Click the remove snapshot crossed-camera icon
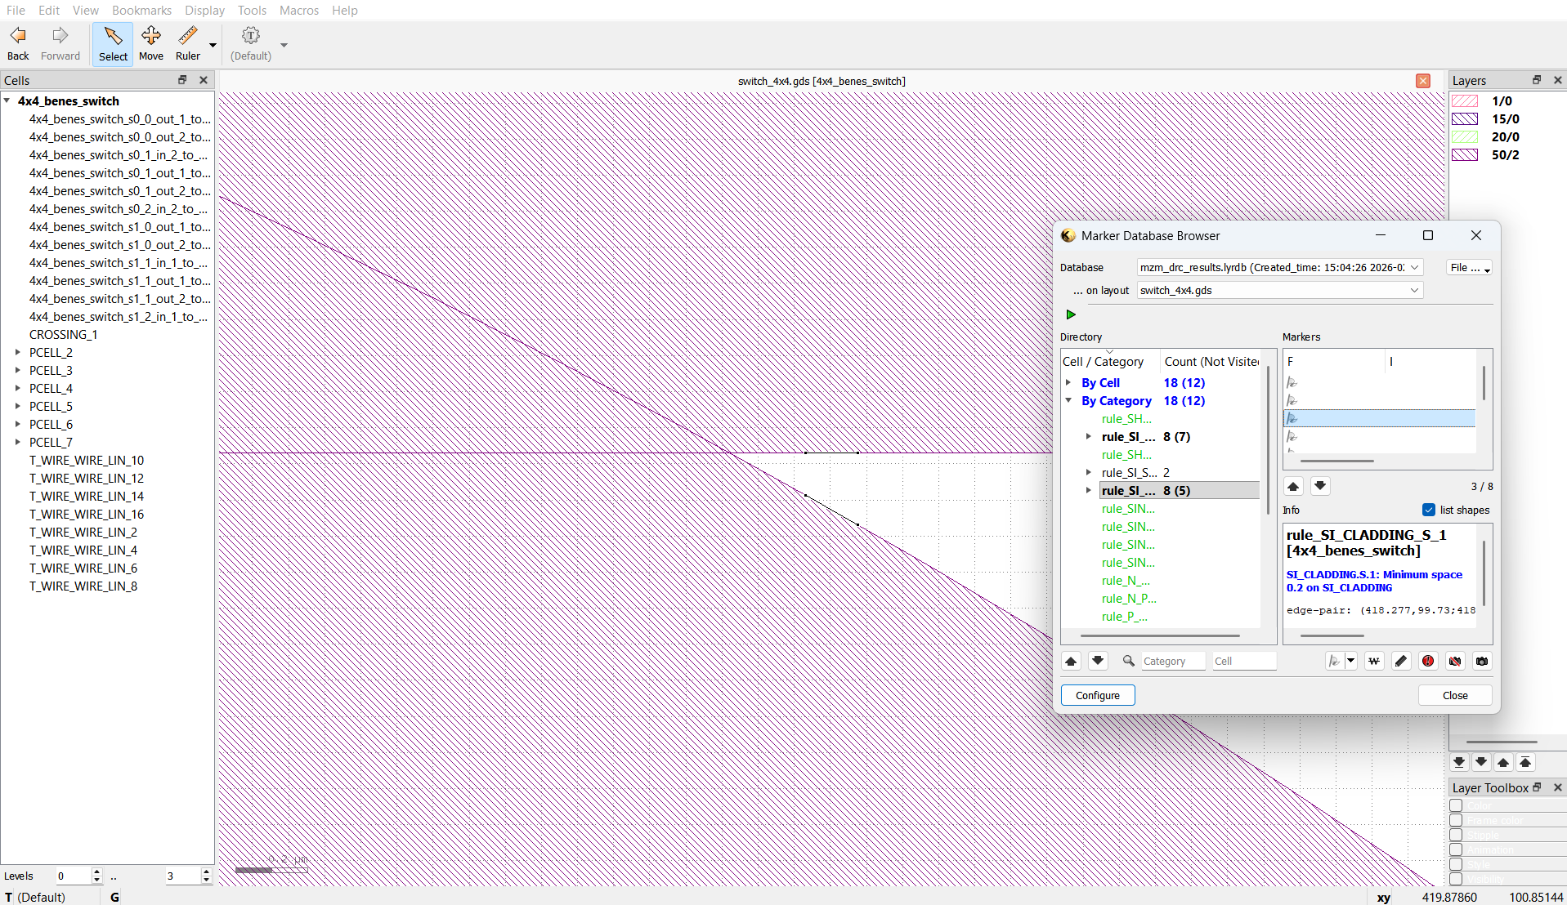The image size is (1567, 905). click(1455, 661)
